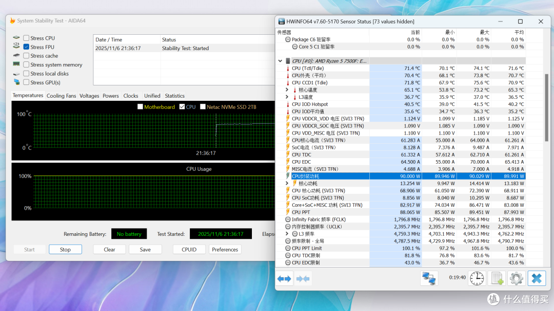Open the Clocks tab
The width and height of the screenshot is (554, 311).
131,96
